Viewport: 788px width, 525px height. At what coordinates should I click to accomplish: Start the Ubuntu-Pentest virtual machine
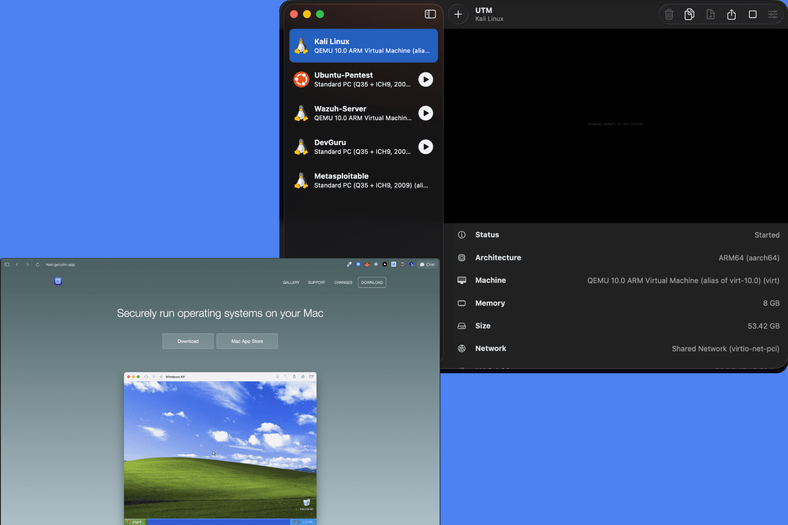click(426, 80)
